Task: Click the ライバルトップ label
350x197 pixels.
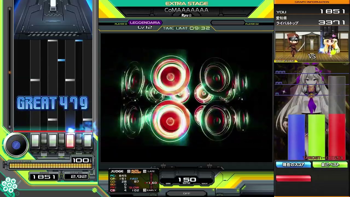Action: (x=287, y=23)
